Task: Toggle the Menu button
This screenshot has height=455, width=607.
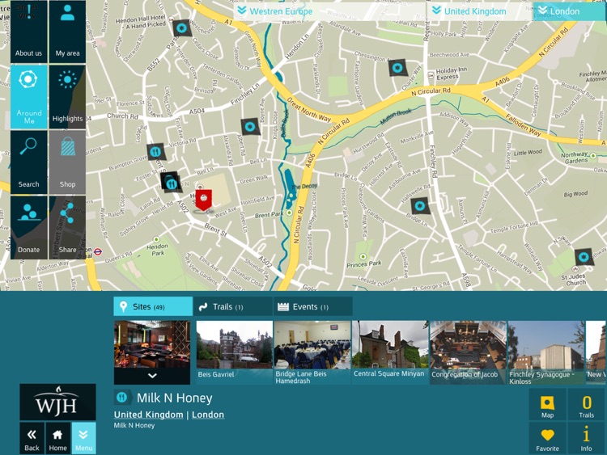Action: (83, 438)
